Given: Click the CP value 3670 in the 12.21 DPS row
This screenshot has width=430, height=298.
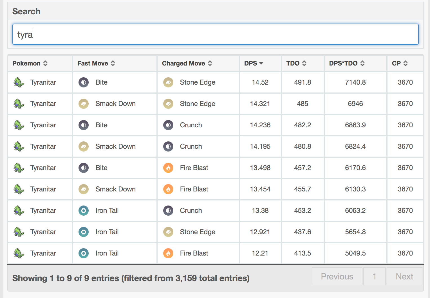Looking at the screenshot, I should (405, 253).
